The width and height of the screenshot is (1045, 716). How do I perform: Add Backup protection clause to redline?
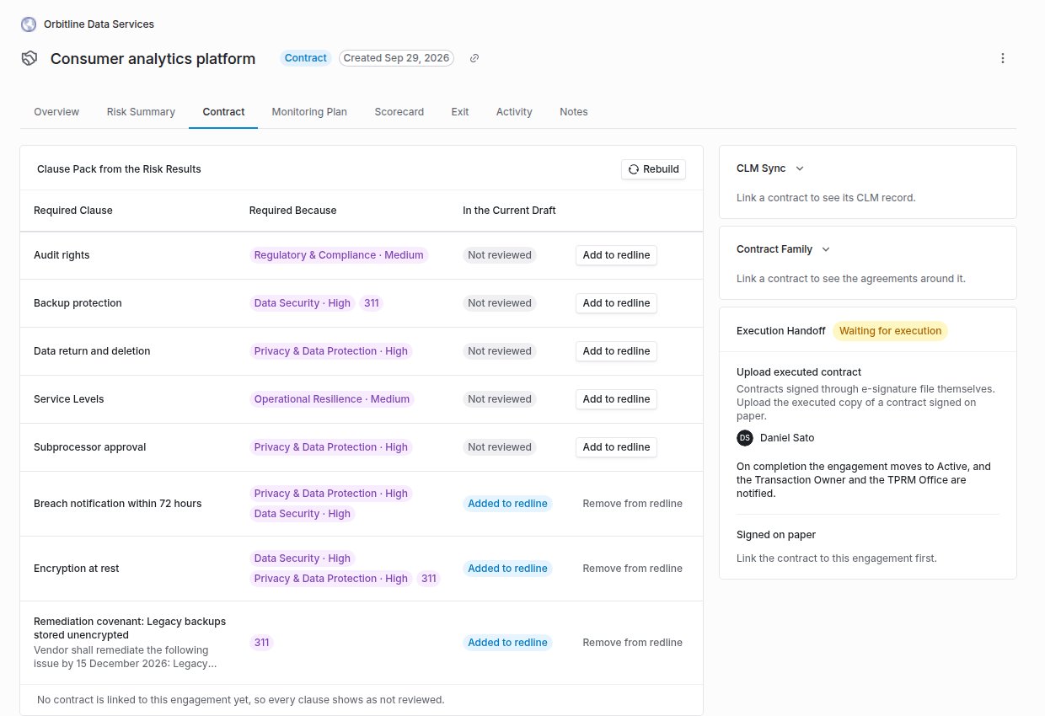coord(616,303)
